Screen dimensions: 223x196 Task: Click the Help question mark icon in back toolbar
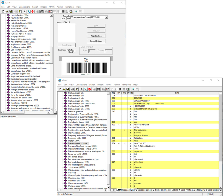coord(20,11)
